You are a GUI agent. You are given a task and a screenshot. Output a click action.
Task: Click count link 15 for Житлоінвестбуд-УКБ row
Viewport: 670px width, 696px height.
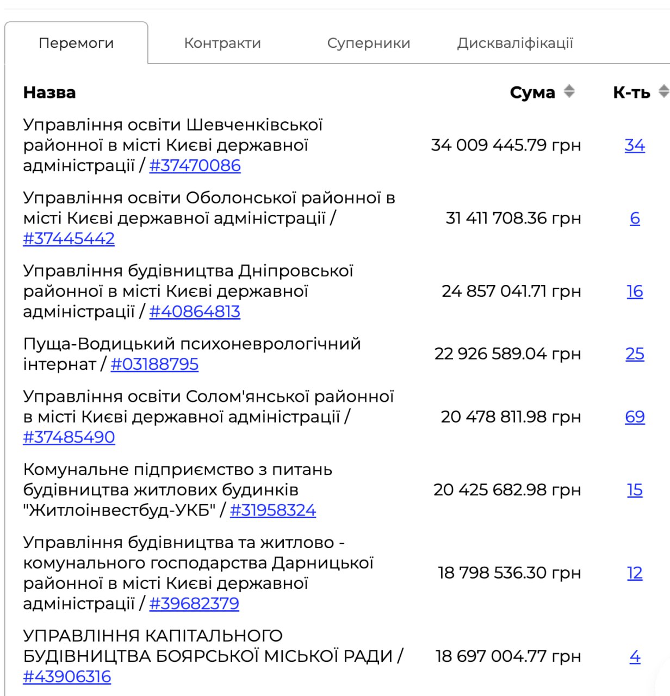pyautogui.click(x=635, y=490)
